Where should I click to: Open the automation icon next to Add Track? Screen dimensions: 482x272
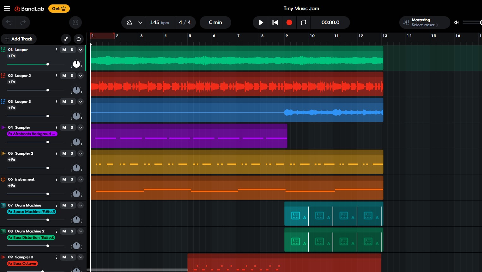pos(66,39)
